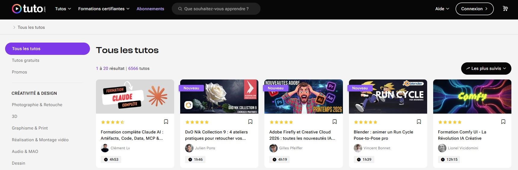Click the clock icon next to 1h46
518x170 pixels.
pyautogui.click(x=190, y=160)
